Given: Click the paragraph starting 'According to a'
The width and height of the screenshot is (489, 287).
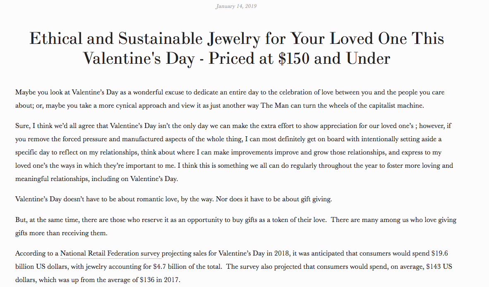Looking at the screenshot, I should 234,266.
